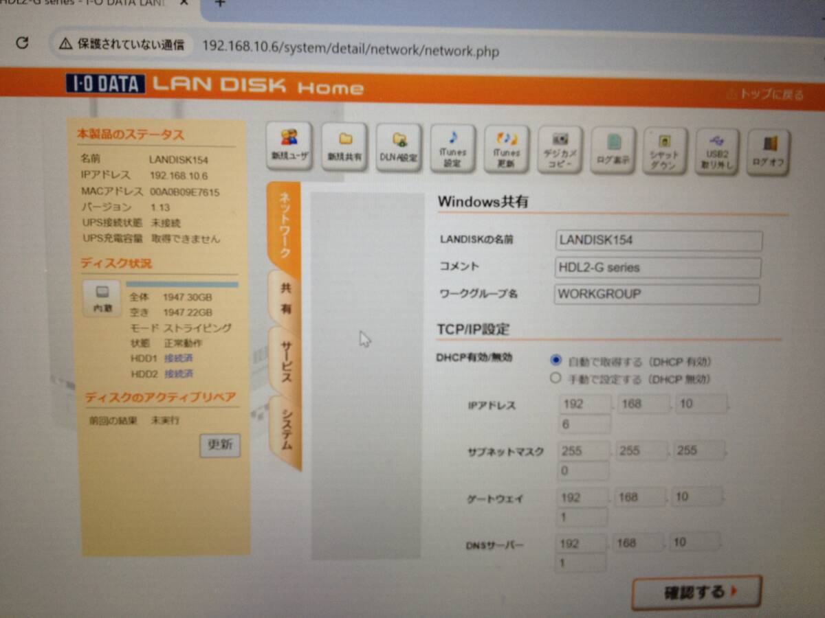Open the 新規共有 icon button
The height and width of the screenshot is (618, 825).
[x=344, y=147]
